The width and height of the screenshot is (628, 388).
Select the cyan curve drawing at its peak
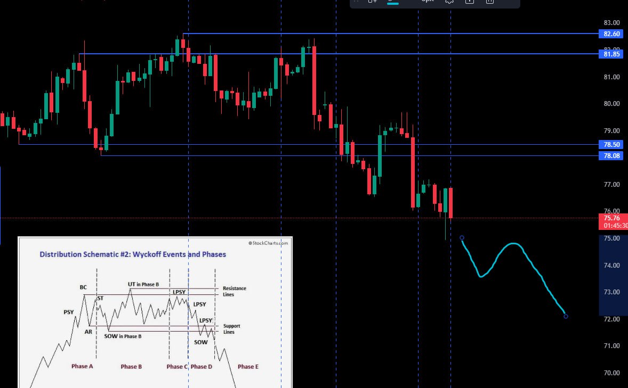tap(513, 243)
